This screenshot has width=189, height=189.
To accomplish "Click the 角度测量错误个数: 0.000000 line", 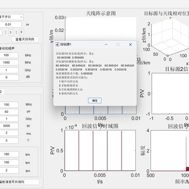I will (74, 73).
